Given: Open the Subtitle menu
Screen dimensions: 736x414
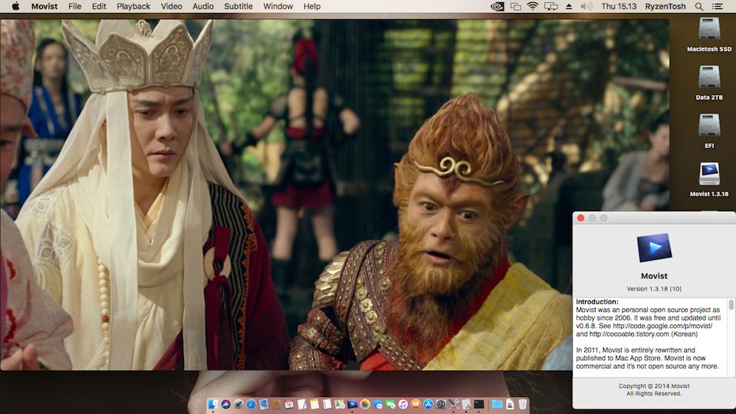Looking at the screenshot, I should click(x=238, y=6).
